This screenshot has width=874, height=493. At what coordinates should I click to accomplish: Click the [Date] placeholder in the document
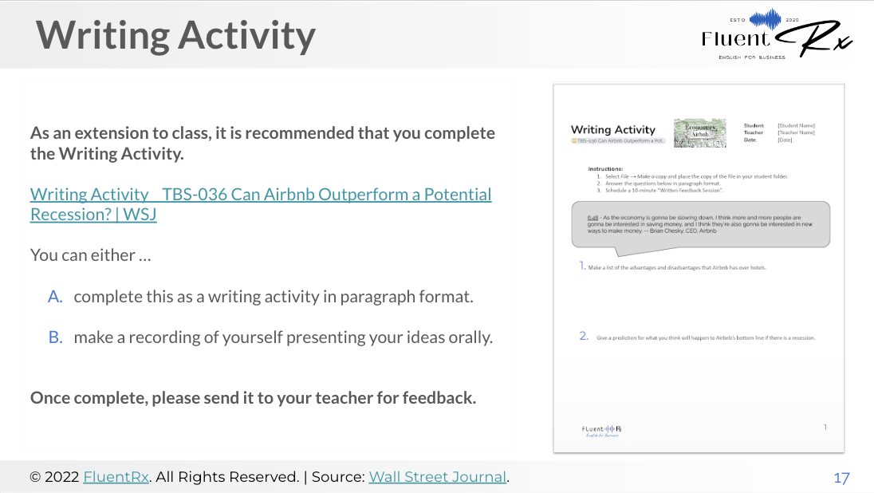click(785, 140)
